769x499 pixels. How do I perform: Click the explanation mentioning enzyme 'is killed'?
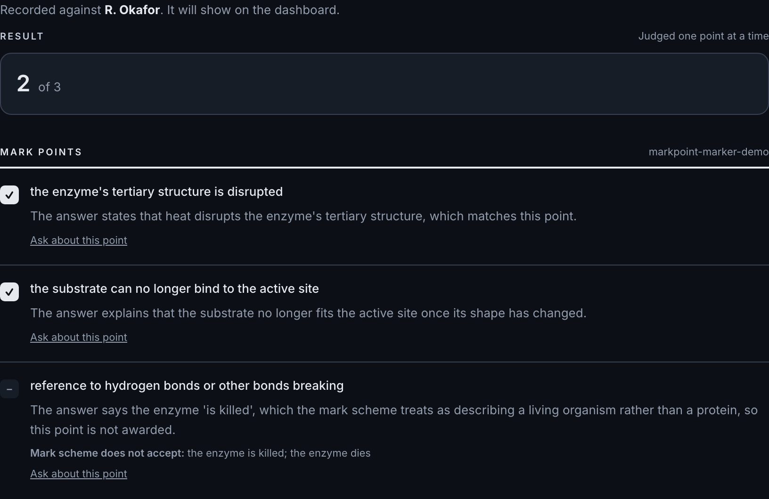[x=394, y=420]
